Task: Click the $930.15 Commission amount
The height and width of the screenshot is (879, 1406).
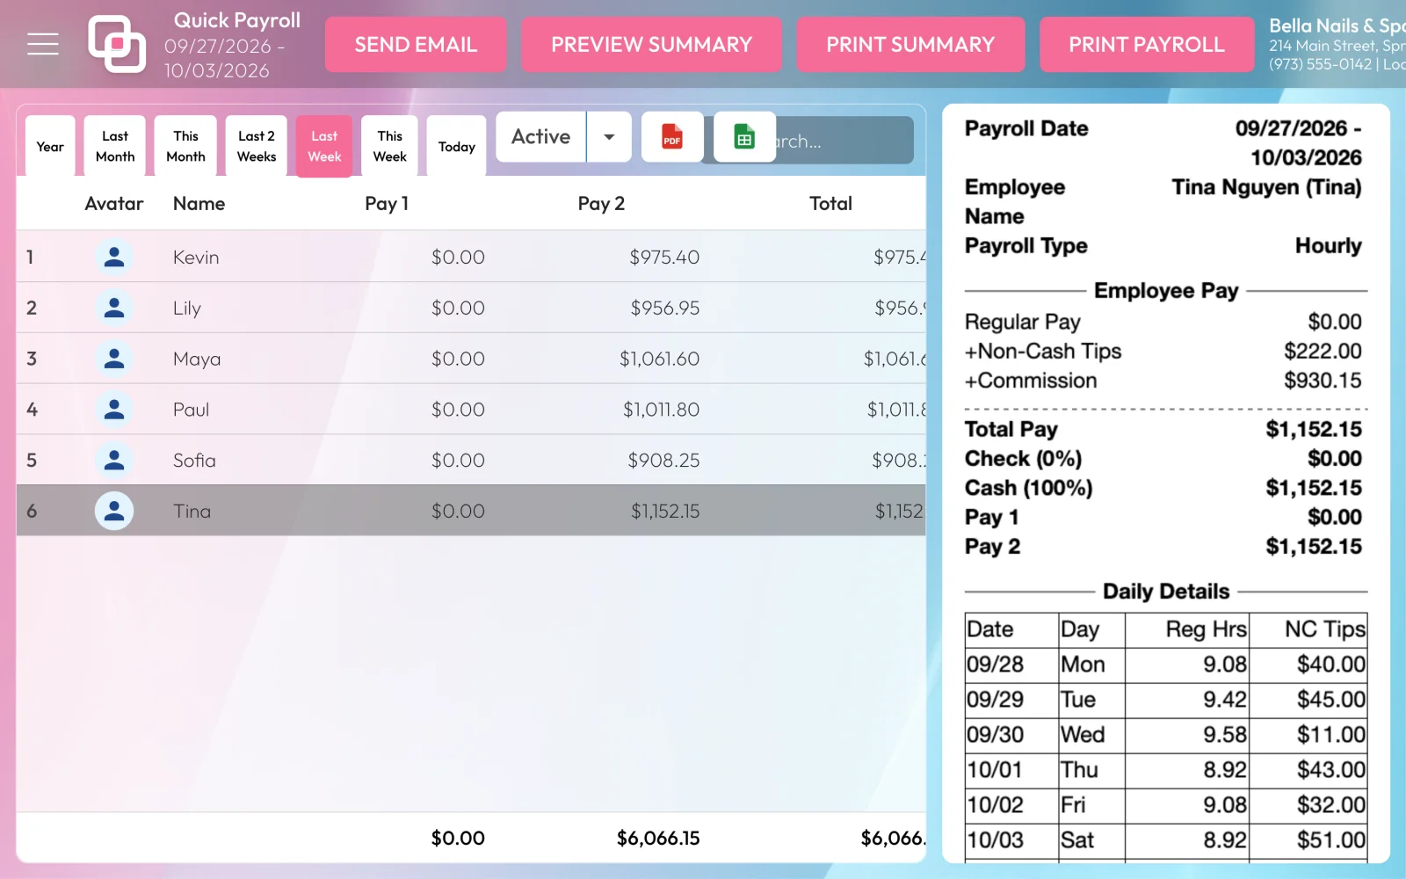Action: point(1323,381)
